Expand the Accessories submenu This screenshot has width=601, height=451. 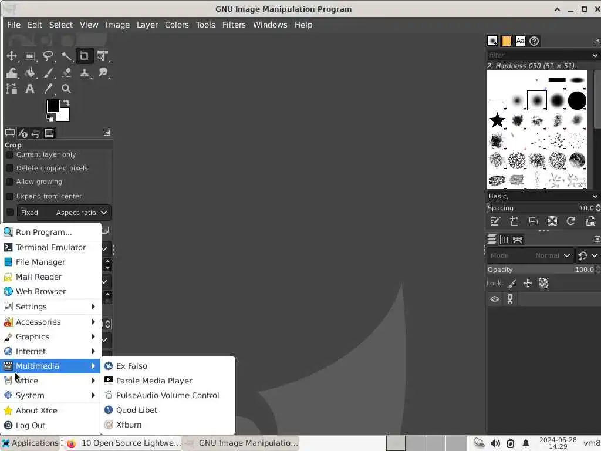[x=50, y=322]
